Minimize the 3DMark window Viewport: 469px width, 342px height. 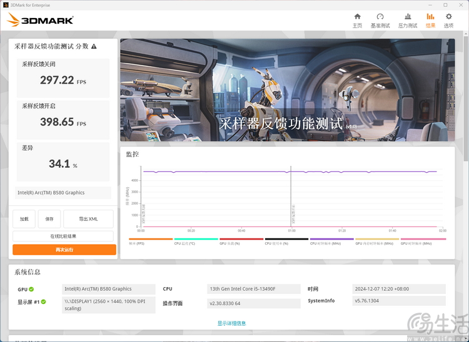click(430, 5)
